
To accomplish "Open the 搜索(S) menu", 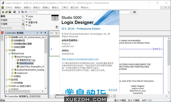I will pos(37,7).
